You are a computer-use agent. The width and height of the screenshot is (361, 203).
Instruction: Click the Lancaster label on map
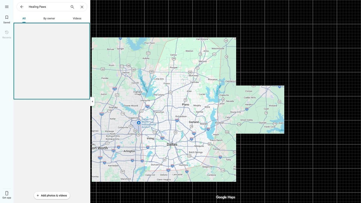pyautogui.click(x=177, y=174)
